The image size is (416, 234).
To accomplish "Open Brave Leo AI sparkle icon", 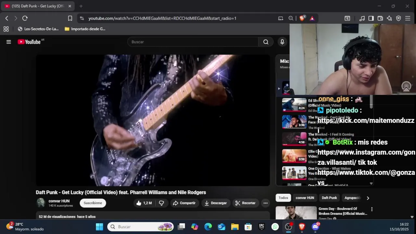I will [x=389, y=18].
